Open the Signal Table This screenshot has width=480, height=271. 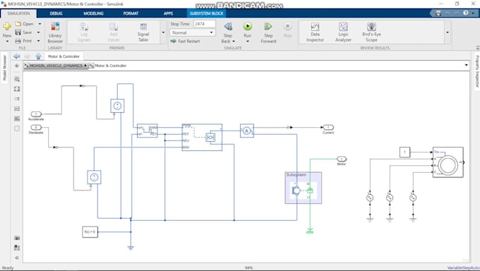coord(143,32)
